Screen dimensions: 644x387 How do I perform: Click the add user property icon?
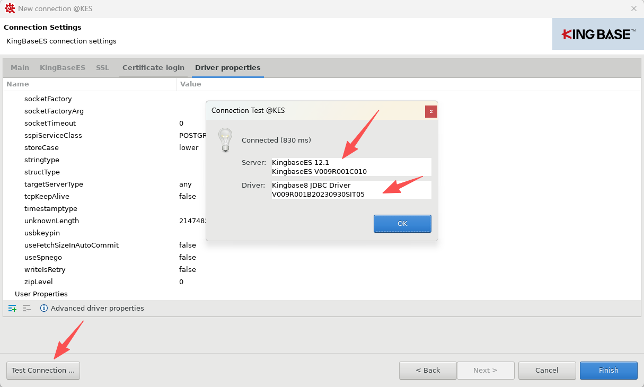13,308
